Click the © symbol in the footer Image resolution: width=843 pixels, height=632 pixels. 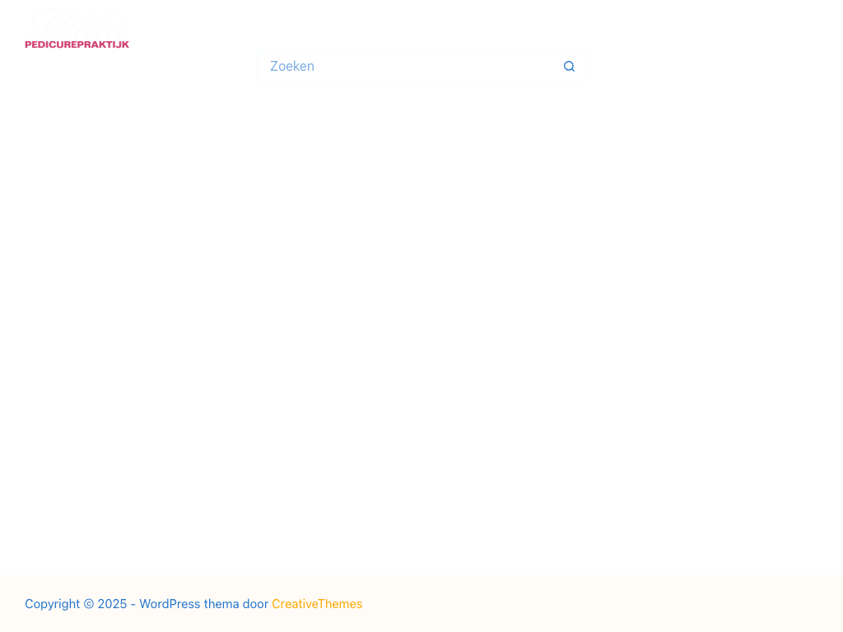[89, 604]
